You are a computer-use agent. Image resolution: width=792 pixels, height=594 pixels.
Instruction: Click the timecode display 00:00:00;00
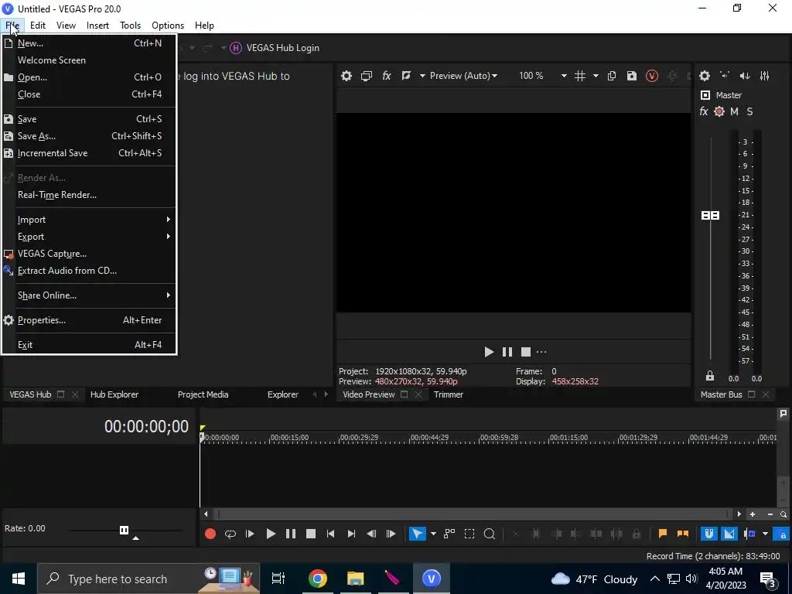tap(146, 426)
